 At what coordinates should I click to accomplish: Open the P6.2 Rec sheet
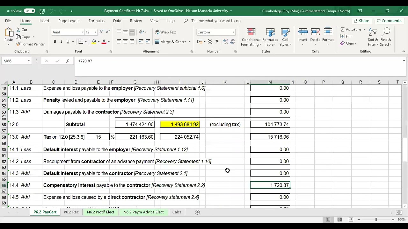coord(71,212)
